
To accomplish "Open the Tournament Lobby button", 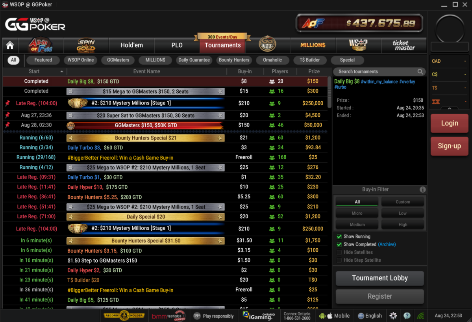I will [x=379, y=278].
